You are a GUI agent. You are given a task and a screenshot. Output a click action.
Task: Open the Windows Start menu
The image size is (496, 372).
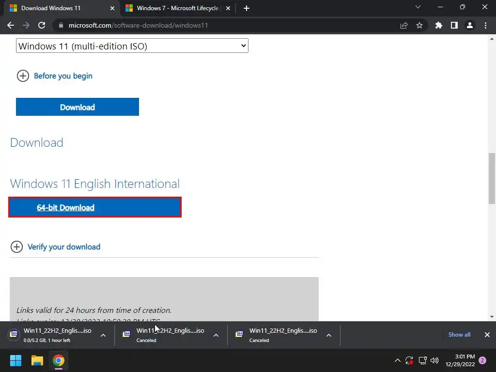(15, 360)
